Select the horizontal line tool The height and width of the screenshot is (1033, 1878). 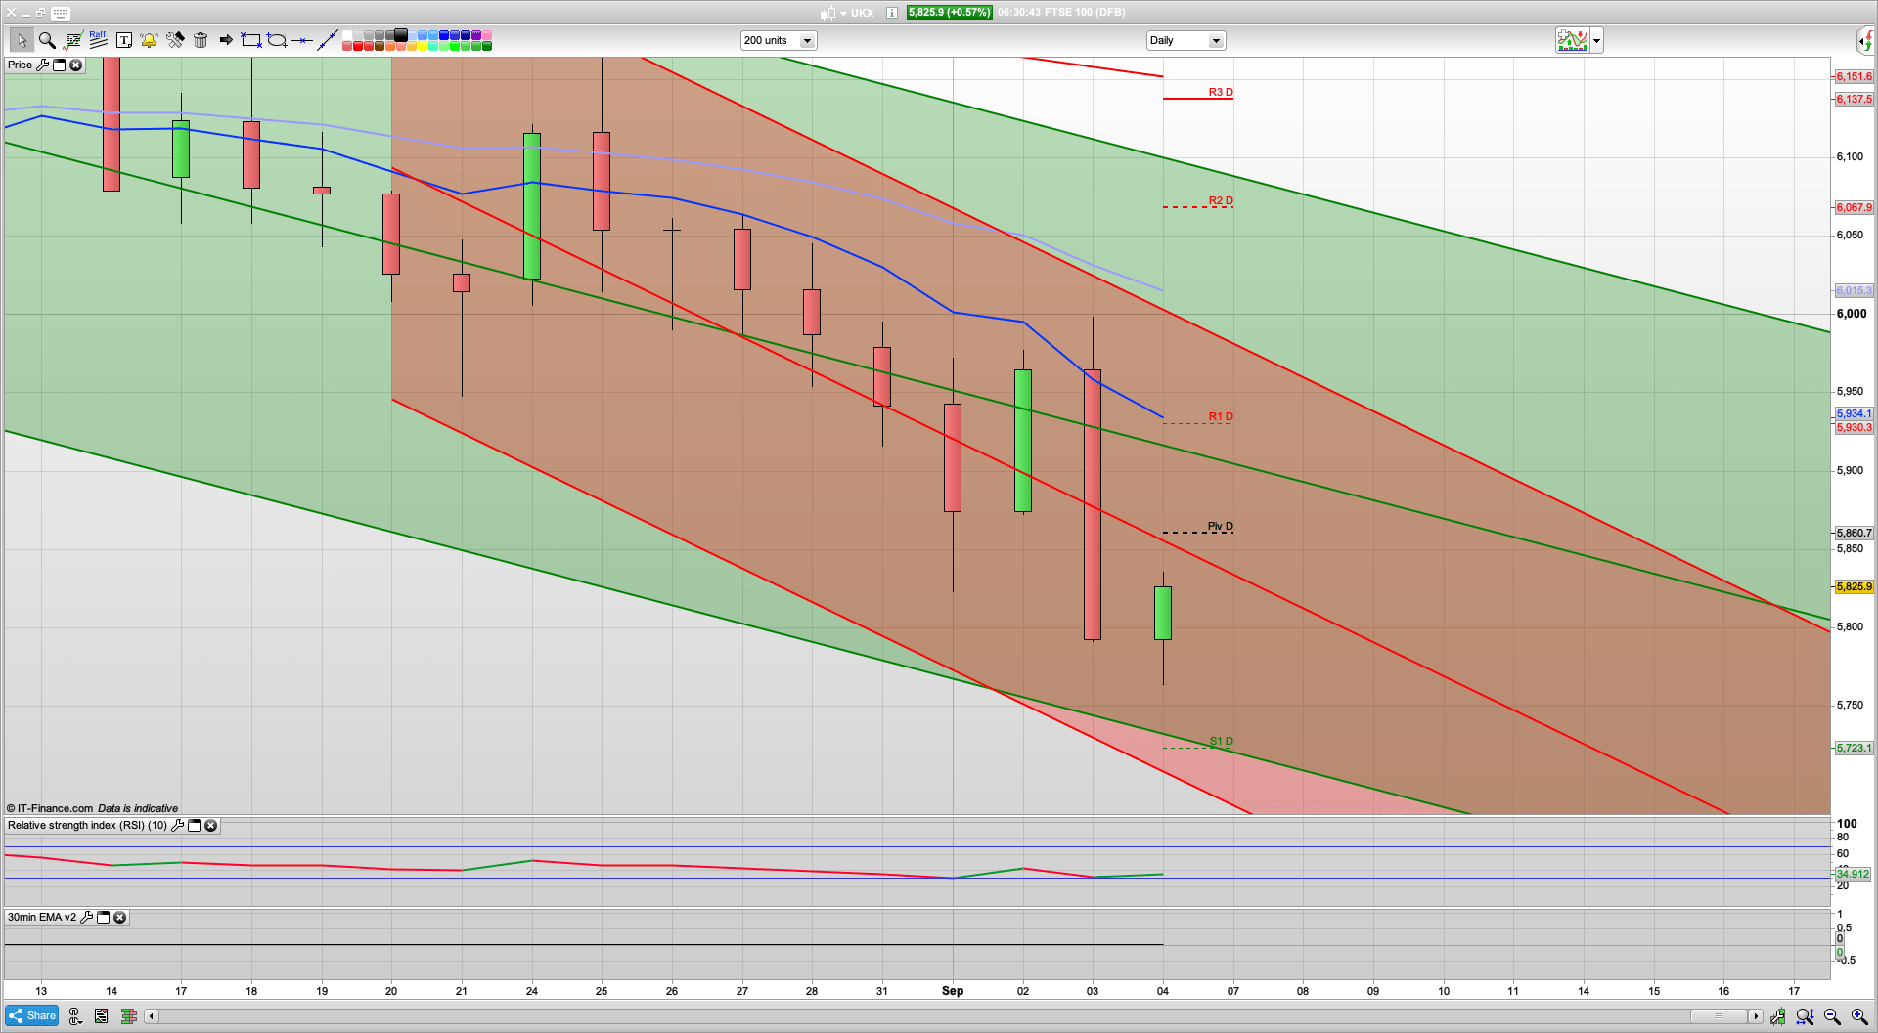click(x=302, y=40)
